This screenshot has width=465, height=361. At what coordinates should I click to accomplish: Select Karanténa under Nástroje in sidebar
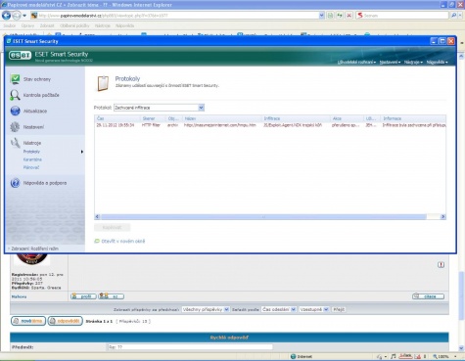(32, 159)
